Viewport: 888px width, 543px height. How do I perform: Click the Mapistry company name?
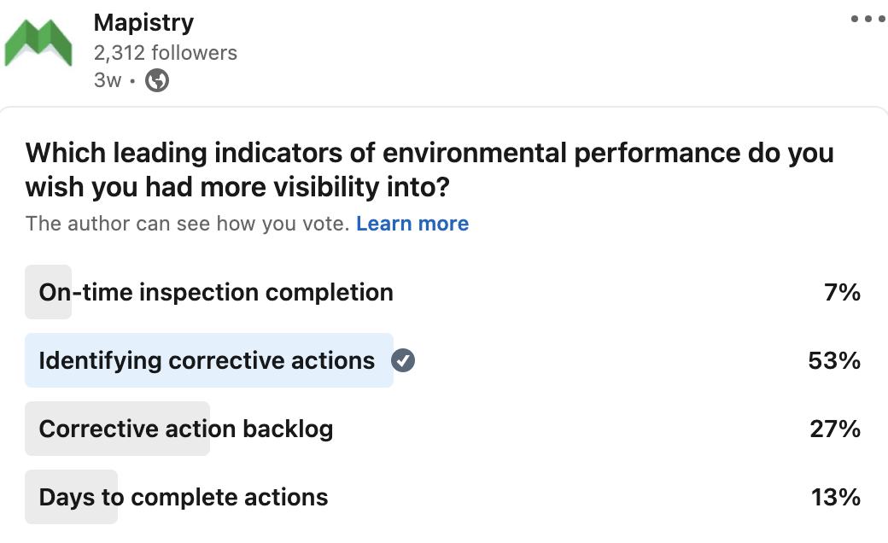(143, 22)
